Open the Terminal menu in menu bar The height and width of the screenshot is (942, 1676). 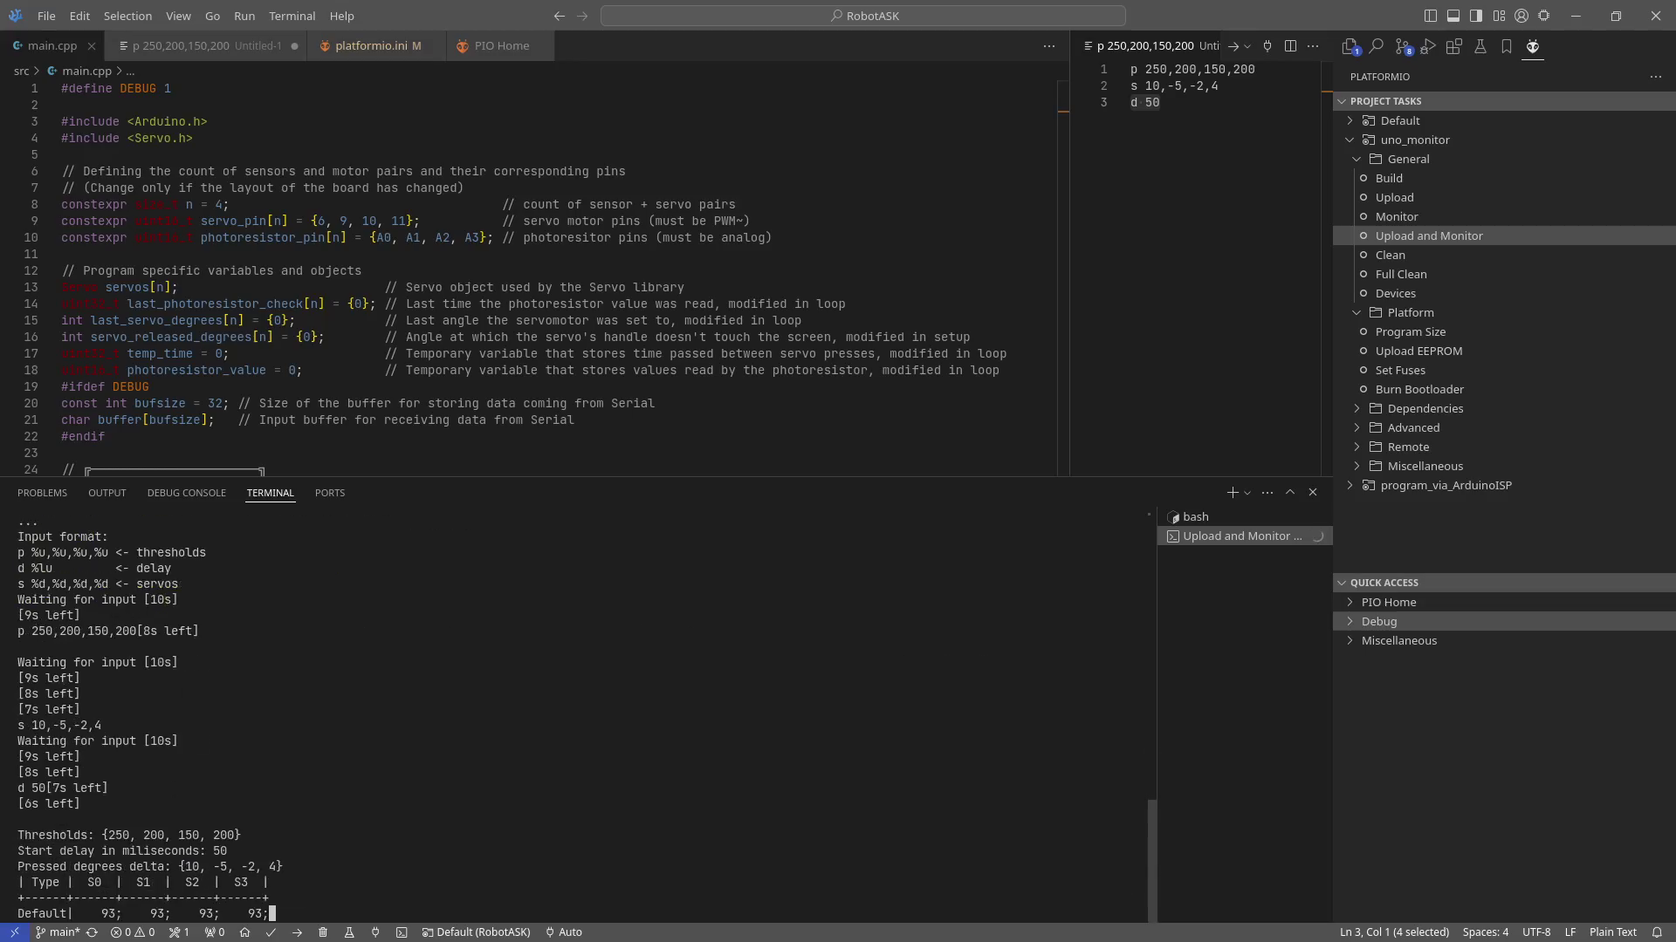[x=292, y=16]
